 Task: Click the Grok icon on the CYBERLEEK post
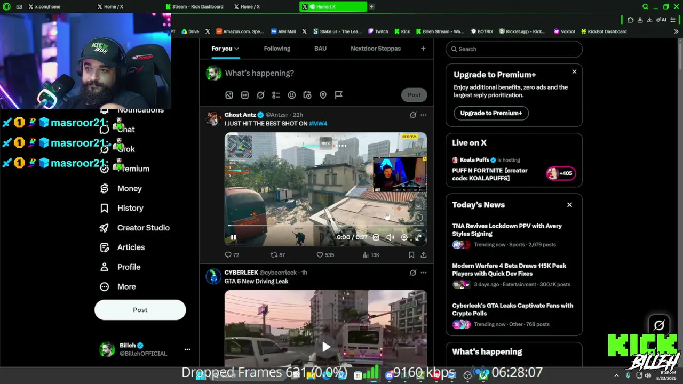pos(413,273)
